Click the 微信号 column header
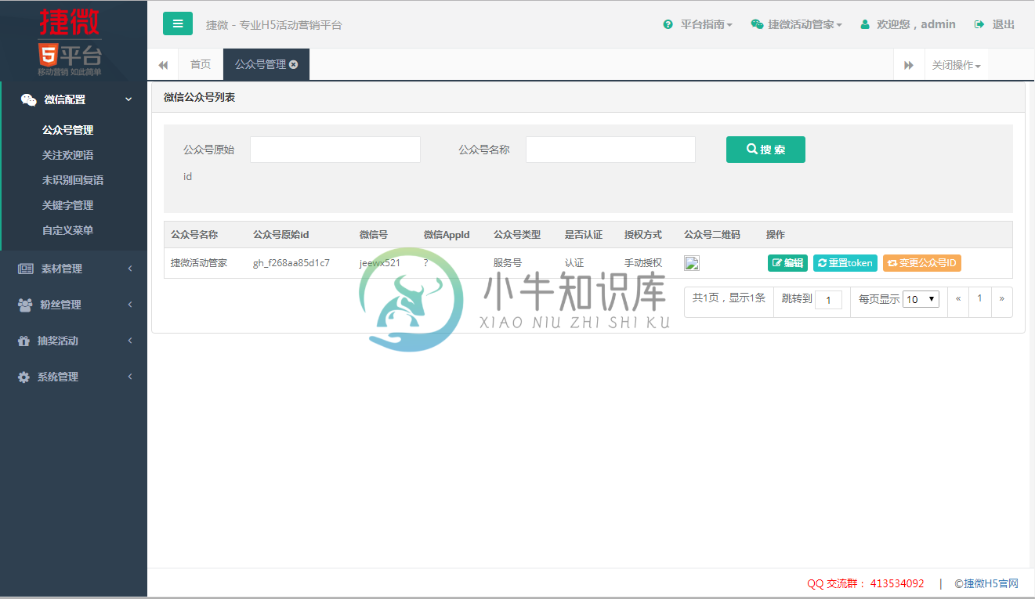This screenshot has height=599, width=1035. pyautogui.click(x=374, y=235)
